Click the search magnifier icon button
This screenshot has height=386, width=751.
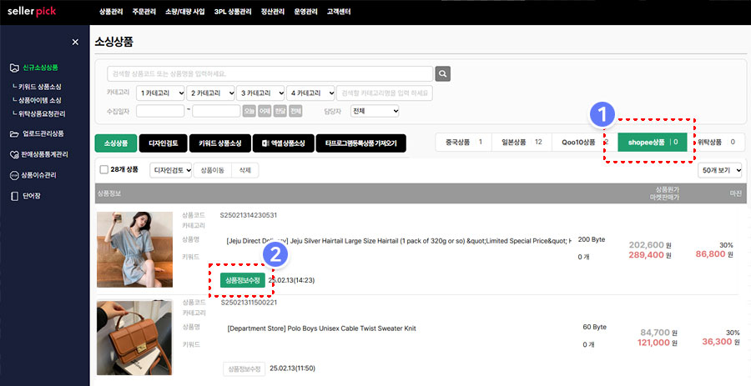pos(443,73)
